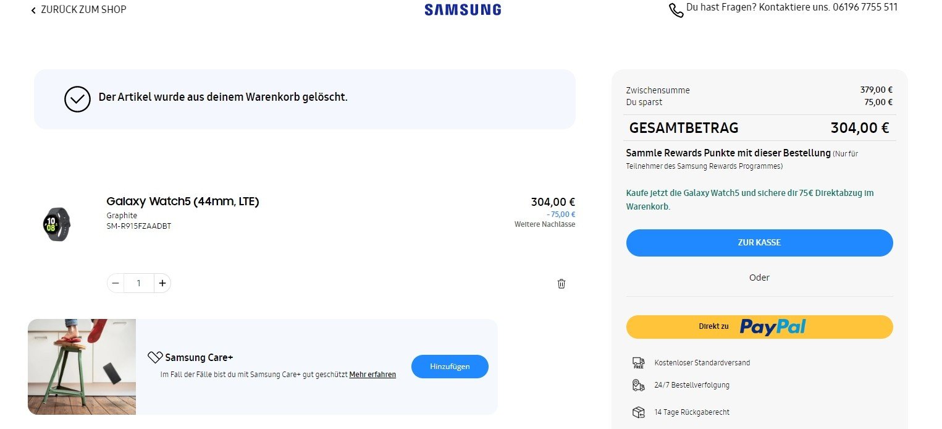Screen dimensions: 942x429
Task: Click the checkmark icon in the deletion notice
Action: coord(77,98)
